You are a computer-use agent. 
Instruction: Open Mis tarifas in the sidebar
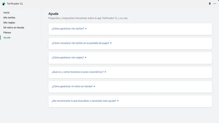coord(9,17)
